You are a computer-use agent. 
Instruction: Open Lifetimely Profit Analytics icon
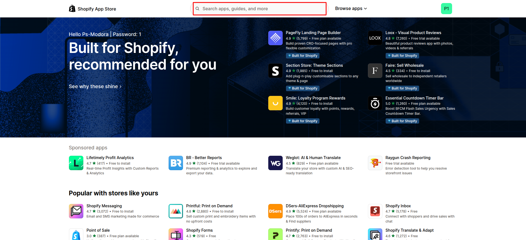(76, 163)
